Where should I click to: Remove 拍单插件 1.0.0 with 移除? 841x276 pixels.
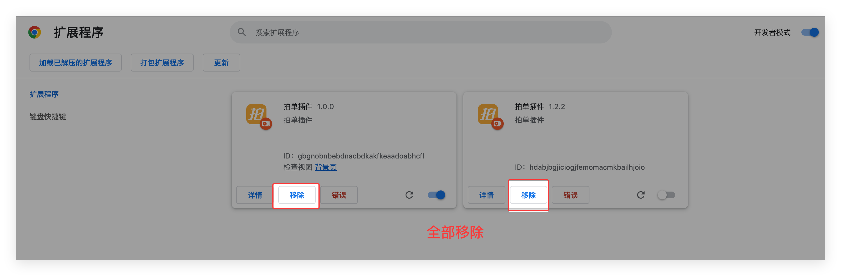click(297, 195)
